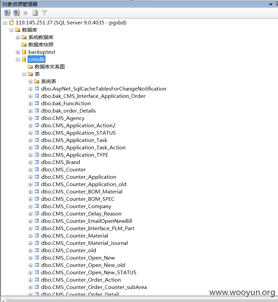This screenshot has height=302, width=278.
Task: Click table icon of dbo.CMS_Counter
Action: click(x=37, y=169)
